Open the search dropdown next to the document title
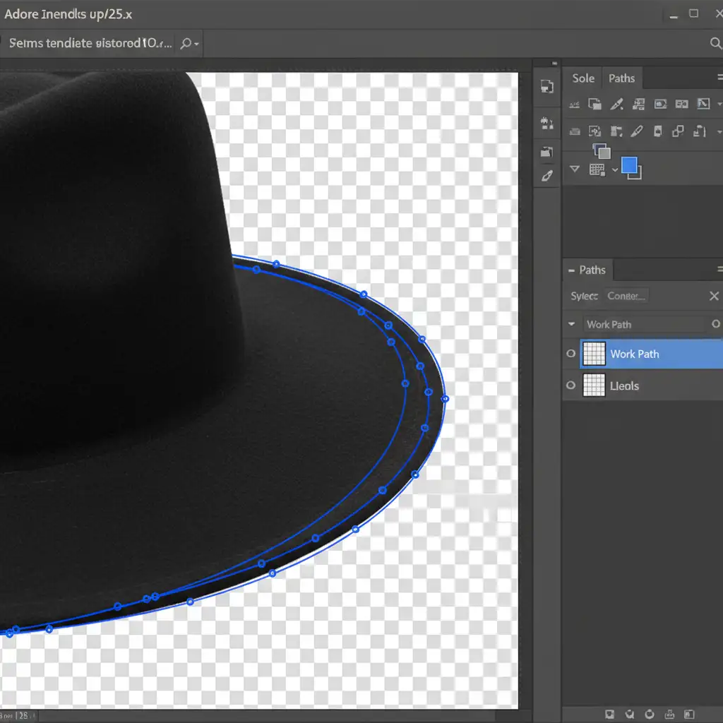This screenshot has height=723, width=723. [189, 44]
